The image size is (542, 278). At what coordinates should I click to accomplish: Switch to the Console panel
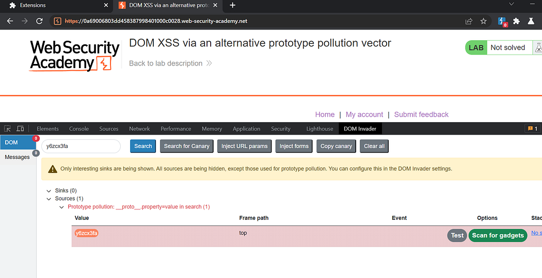(x=79, y=128)
